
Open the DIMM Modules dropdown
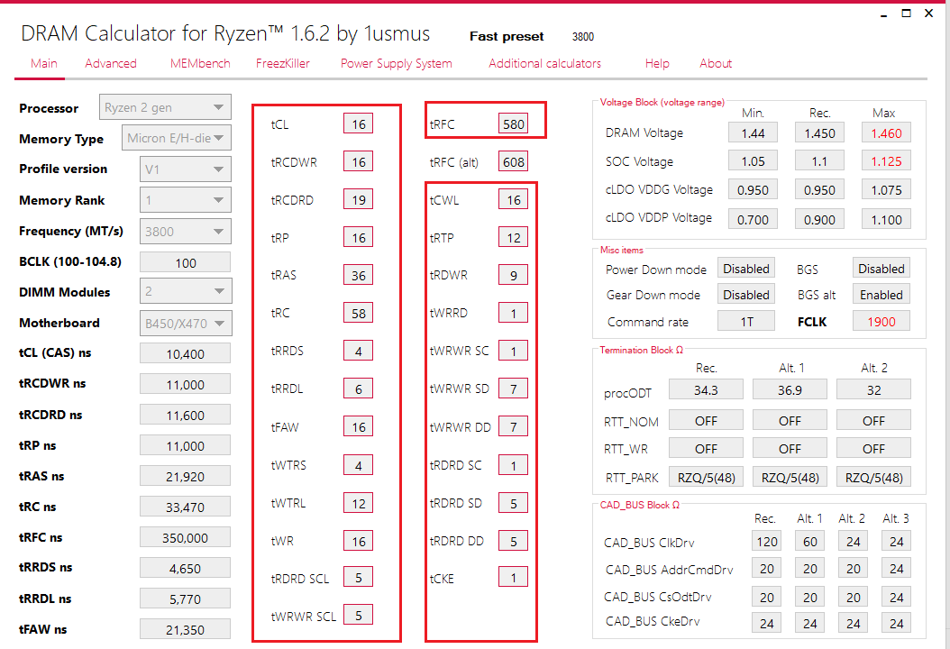point(186,291)
